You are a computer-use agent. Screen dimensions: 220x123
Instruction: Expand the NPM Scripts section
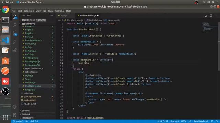(x=27, y=118)
